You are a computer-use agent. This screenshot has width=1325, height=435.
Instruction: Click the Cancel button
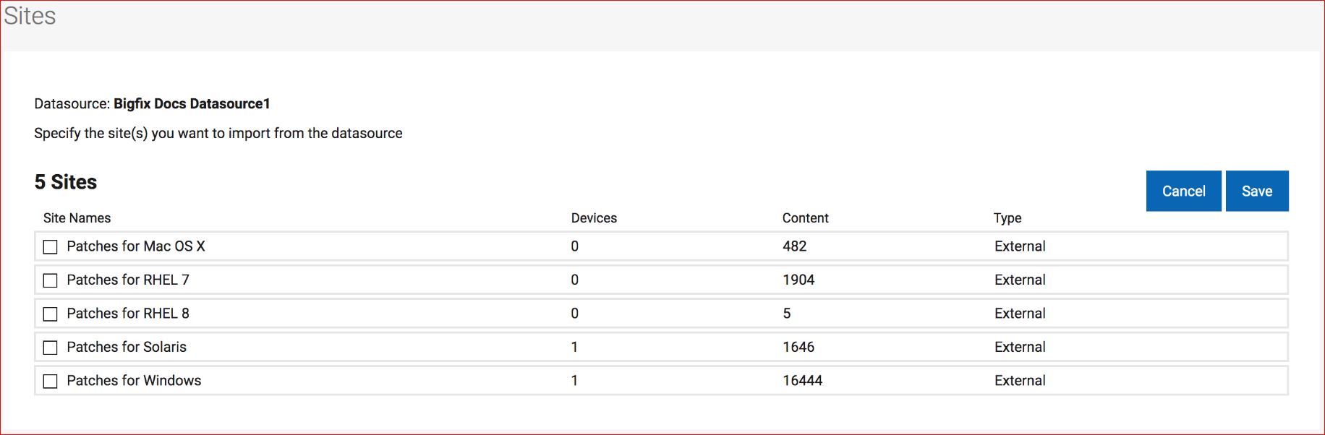(x=1183, y=191)
